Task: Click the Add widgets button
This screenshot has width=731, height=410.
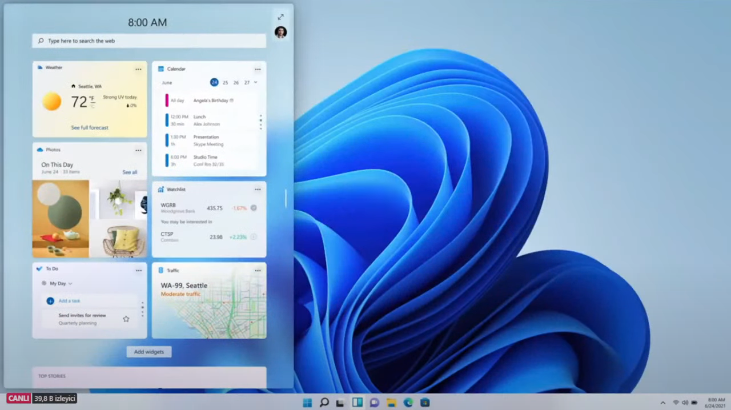Action: point(149,352)
